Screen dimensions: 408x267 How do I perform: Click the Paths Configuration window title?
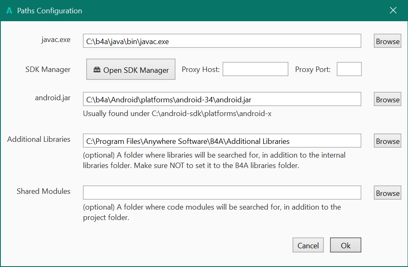pos(50,11)
